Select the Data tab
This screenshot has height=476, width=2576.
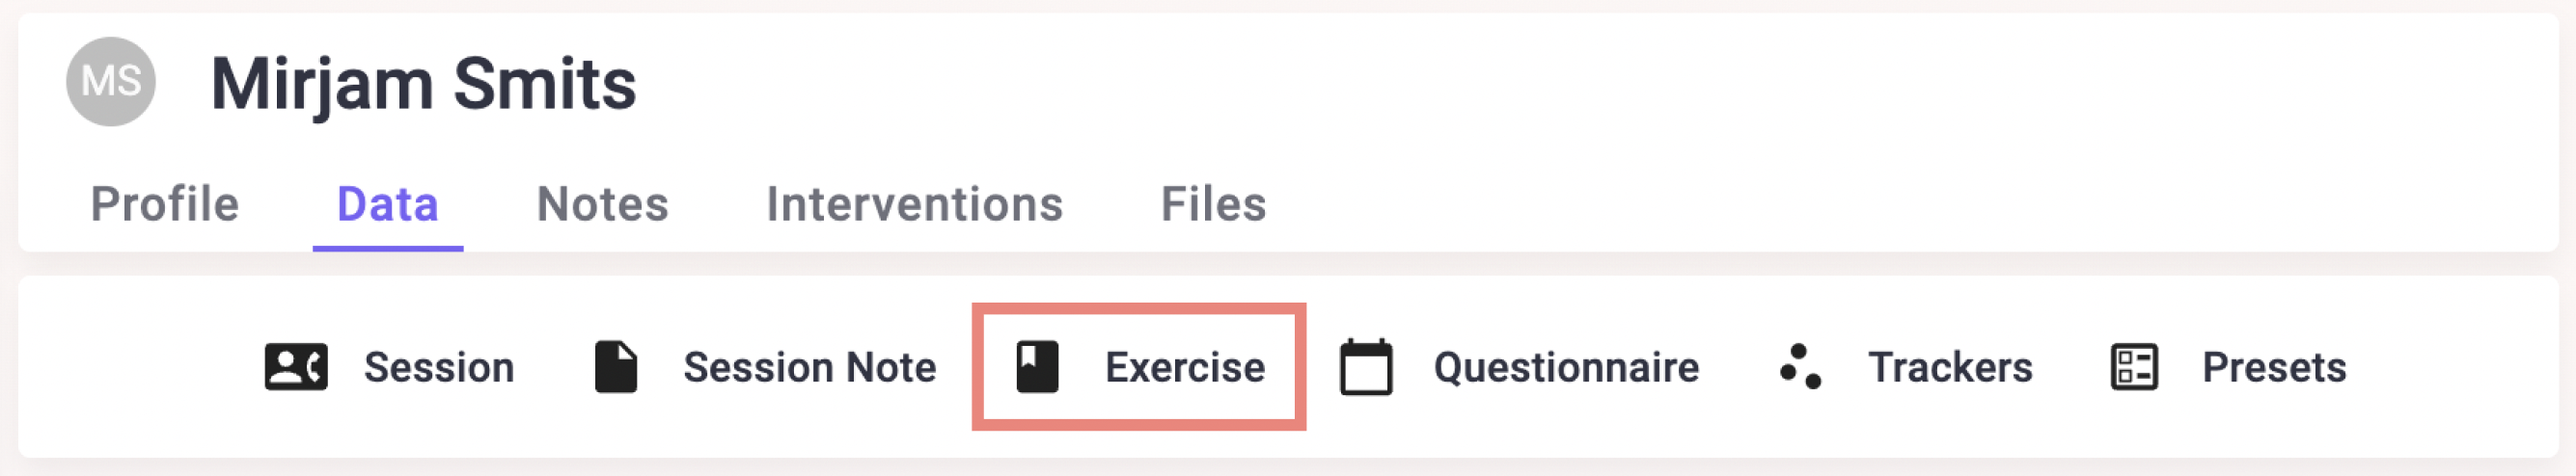pyautogui.click(x=388, y=204)
